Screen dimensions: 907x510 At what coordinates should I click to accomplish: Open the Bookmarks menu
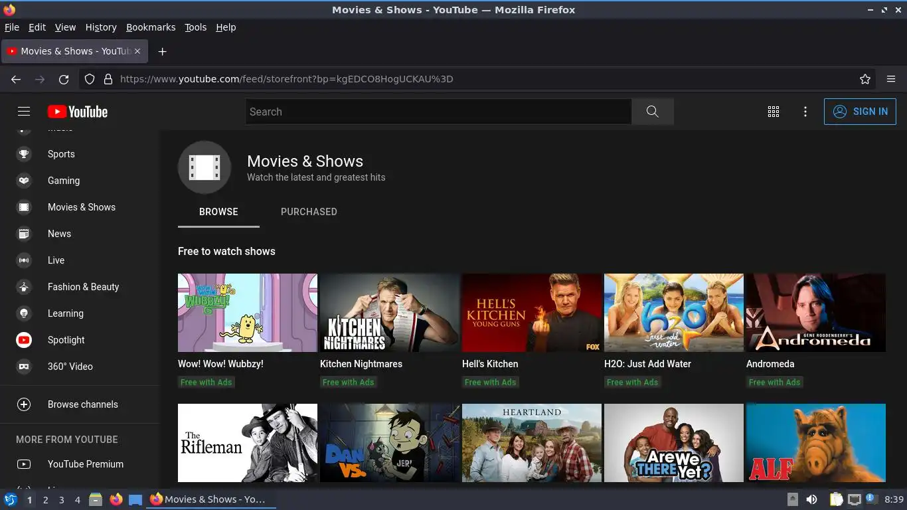151,27
